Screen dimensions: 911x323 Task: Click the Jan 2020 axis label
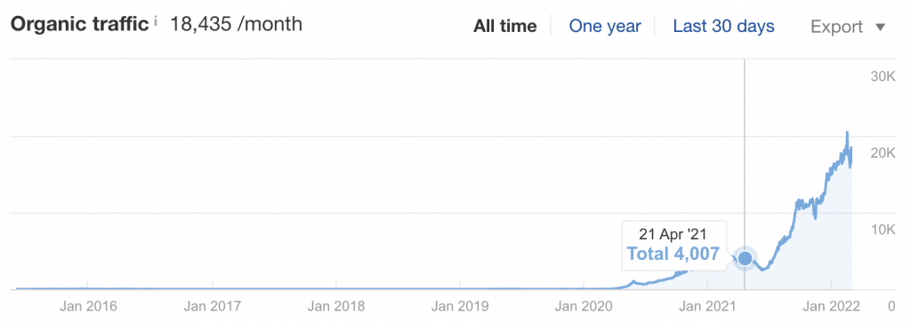coord(584,306)
